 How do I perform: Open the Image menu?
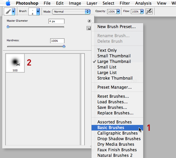pos(75,3)
